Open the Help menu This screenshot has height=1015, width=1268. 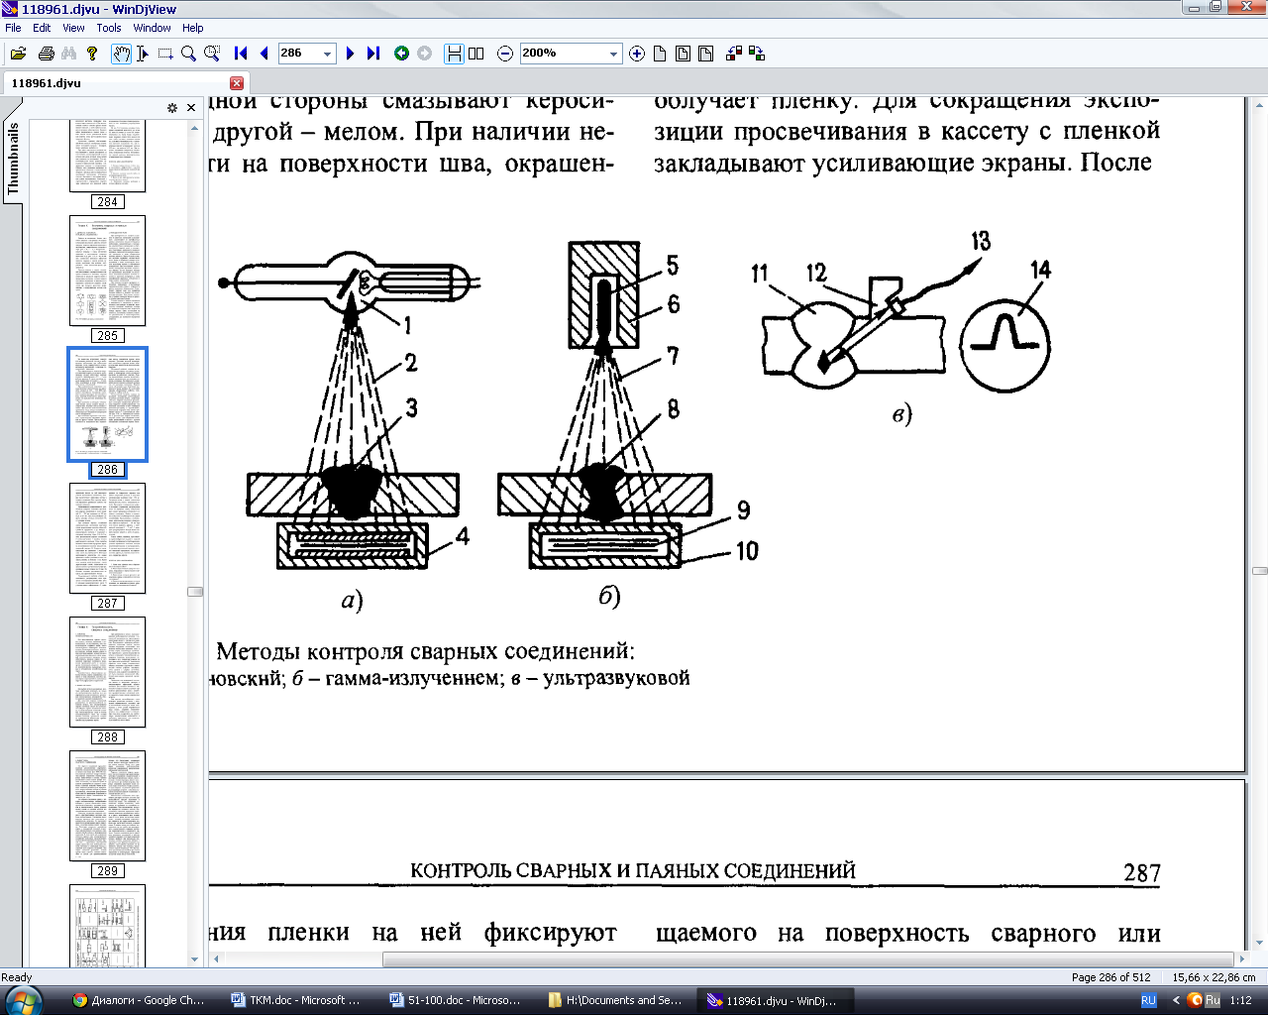[193, 28]
